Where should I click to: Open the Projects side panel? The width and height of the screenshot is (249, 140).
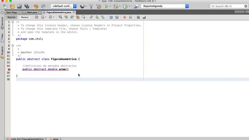point(2,52)
